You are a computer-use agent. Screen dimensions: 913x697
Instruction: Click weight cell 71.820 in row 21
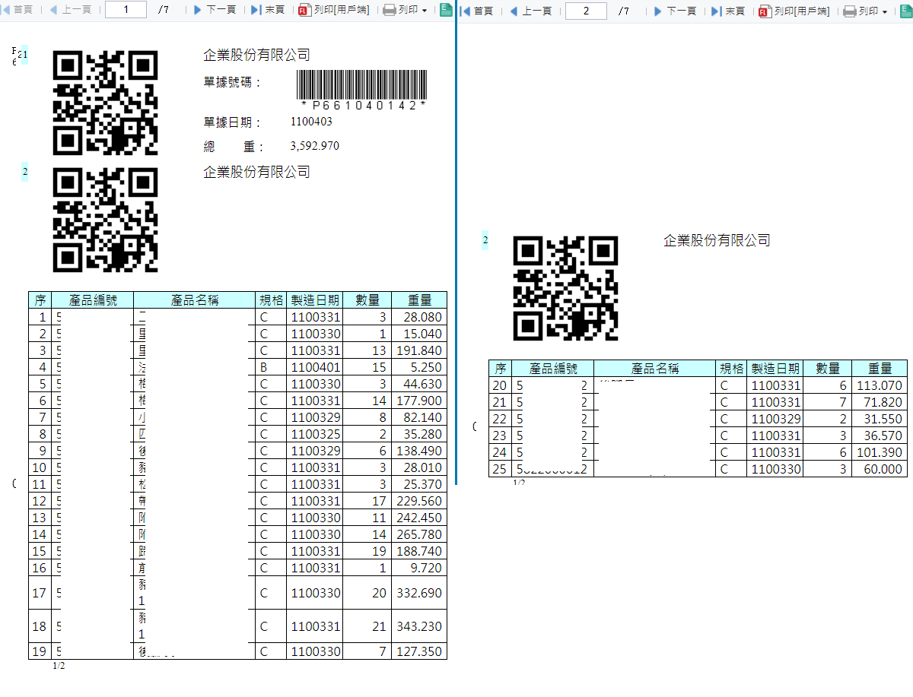pos(880,402)
